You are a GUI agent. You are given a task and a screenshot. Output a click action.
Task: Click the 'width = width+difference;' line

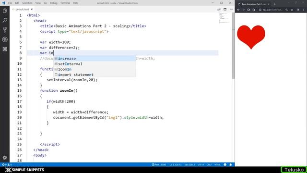click(81, 112)
